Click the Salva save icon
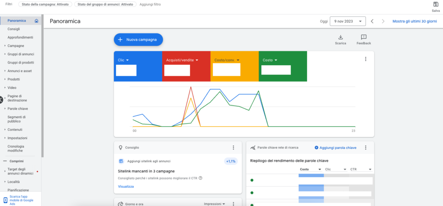443x206 pixels. (436, 4)
